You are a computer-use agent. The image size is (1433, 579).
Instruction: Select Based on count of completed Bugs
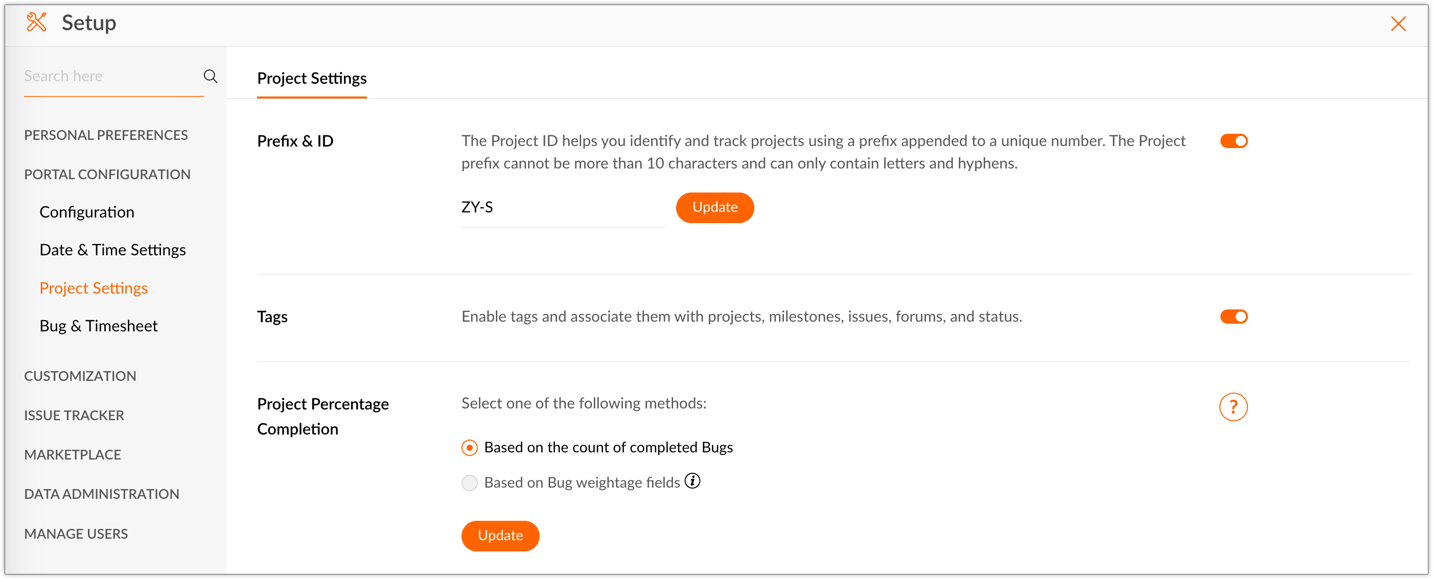470,448
